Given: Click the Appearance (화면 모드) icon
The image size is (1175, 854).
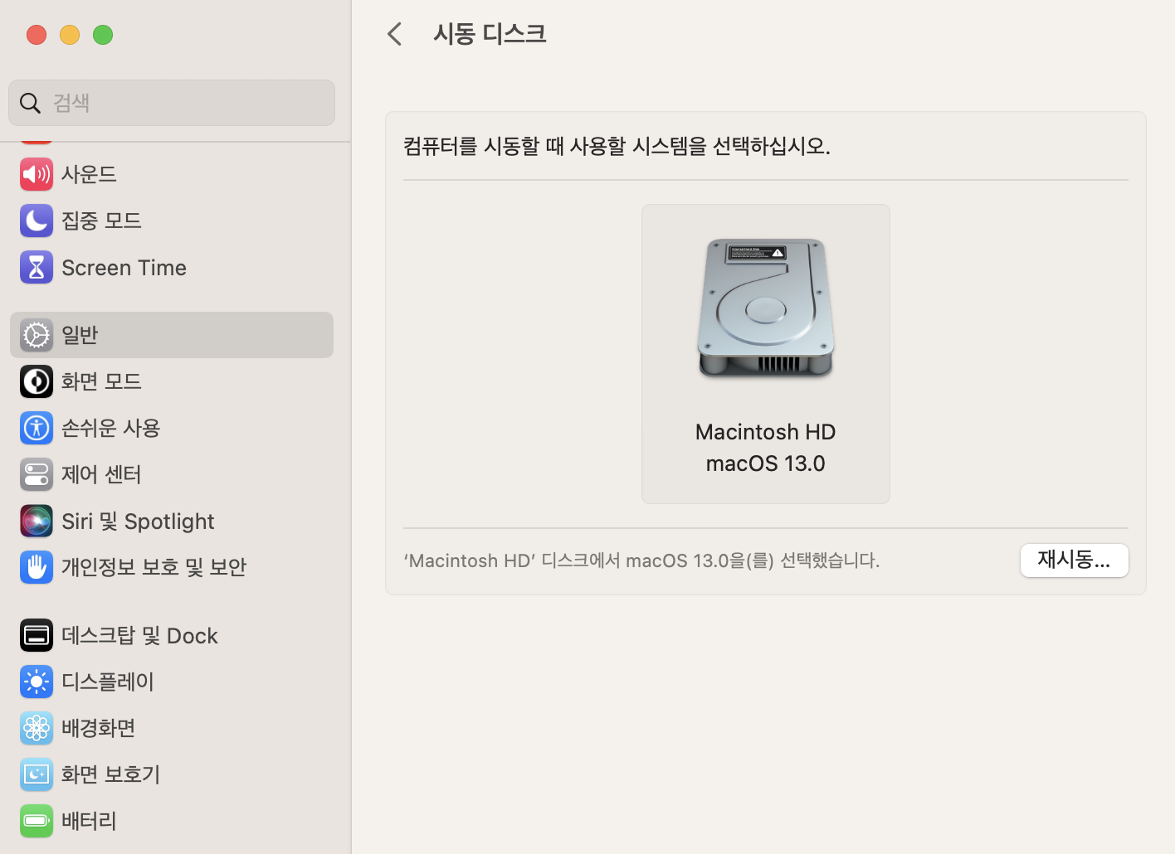Looking at the screenshot, I should click(37, 381).
